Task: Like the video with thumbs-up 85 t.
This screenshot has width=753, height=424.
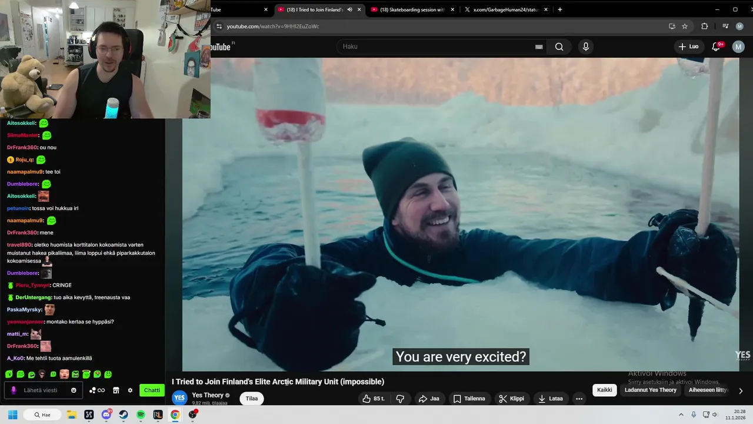Action: pos(374,399)
